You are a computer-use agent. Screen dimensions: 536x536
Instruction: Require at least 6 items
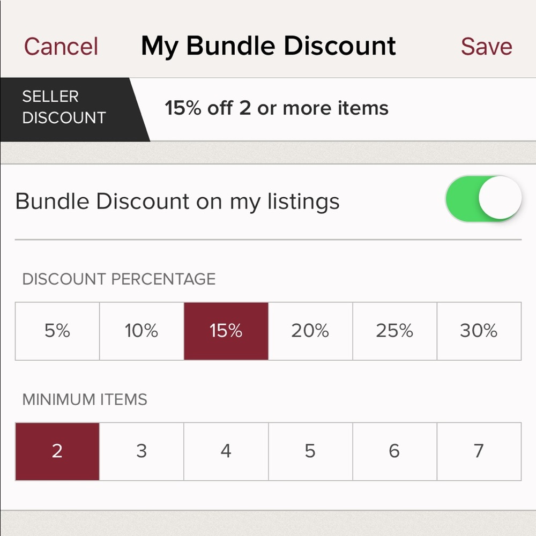pyautogui.click(x=394, y=451)
